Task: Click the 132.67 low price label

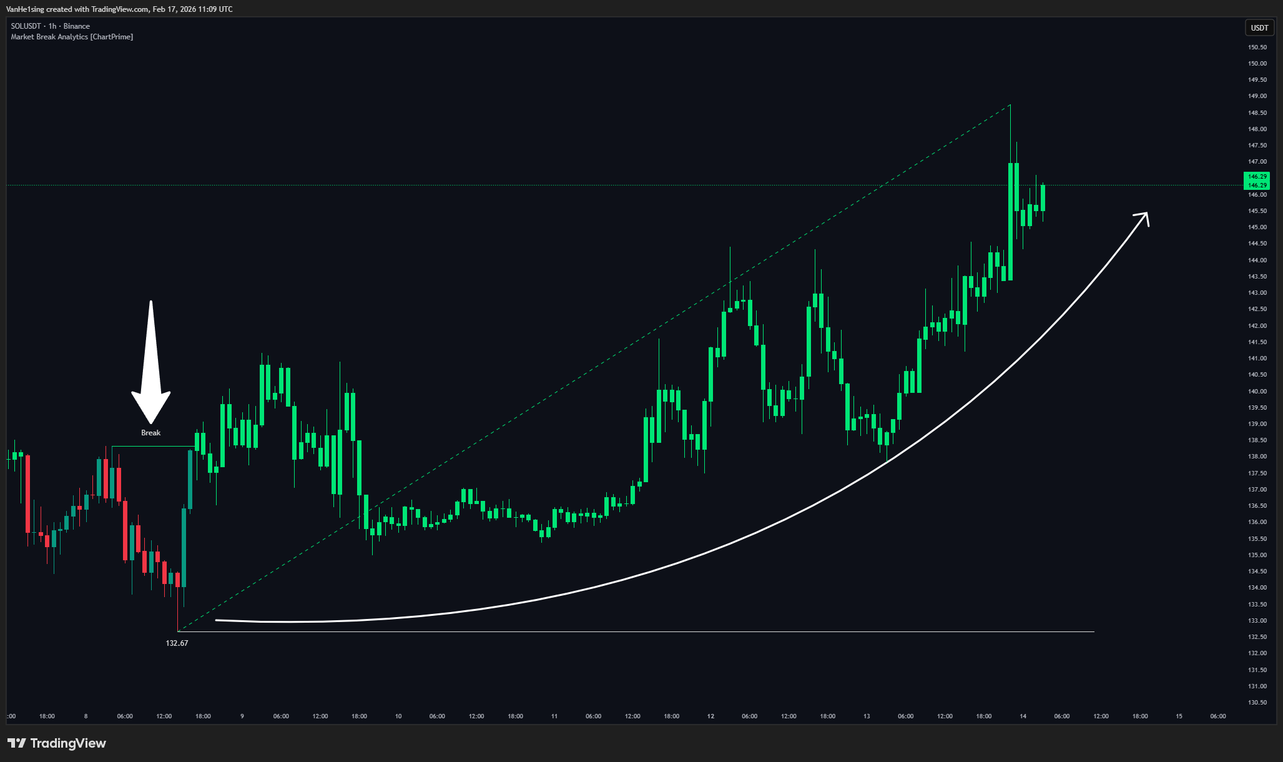Action: (x=177, y=643)
